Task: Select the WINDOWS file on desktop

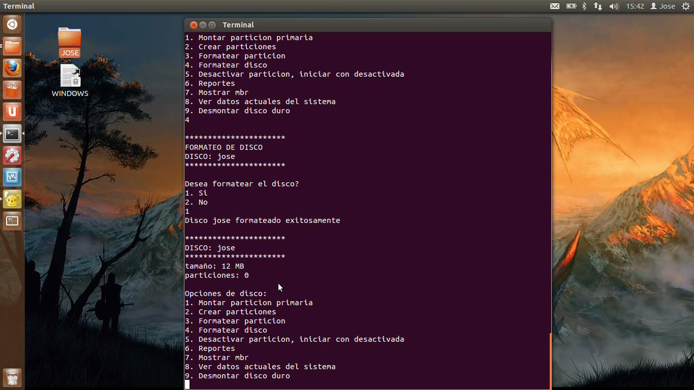Action: 70,80
